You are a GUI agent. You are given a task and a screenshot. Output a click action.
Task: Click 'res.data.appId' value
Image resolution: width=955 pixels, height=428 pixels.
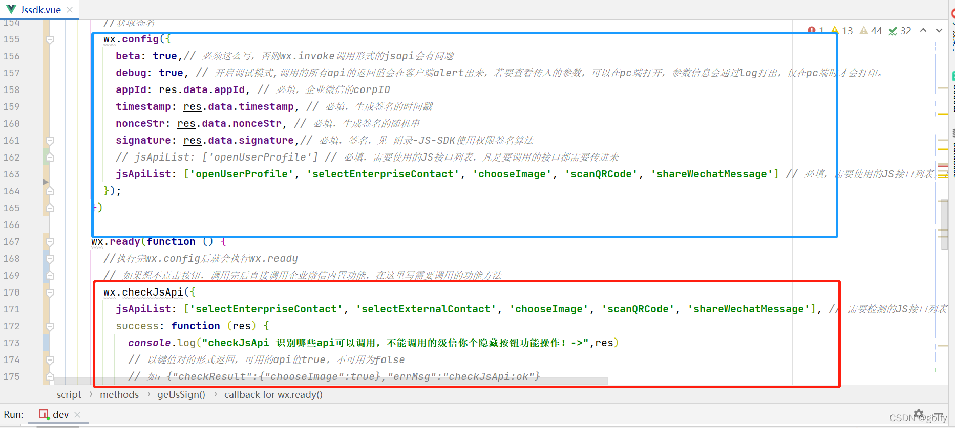pos(202,90)
